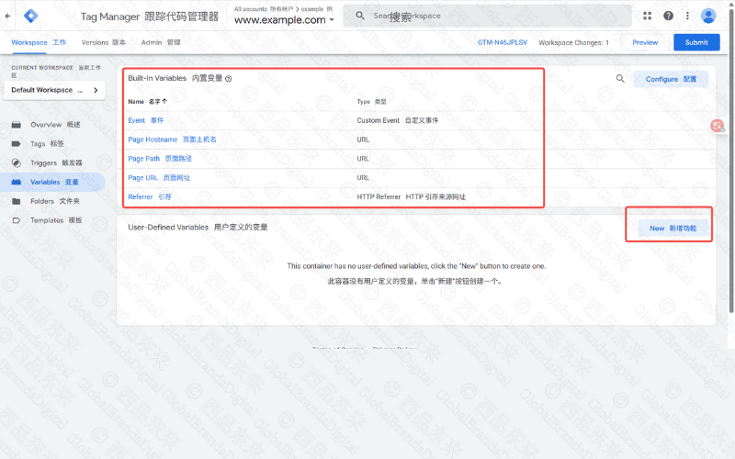Screen dimensions: 735x459
Task: Click into the Search workspace field
Action: coord(488,16)
